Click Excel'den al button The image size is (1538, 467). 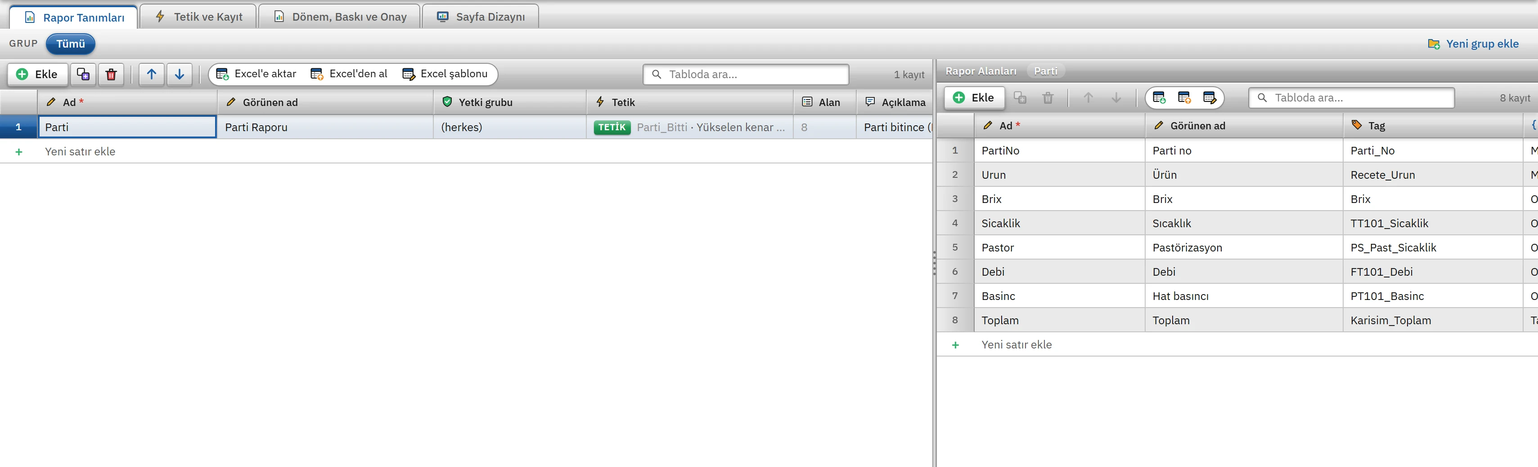point(349,74)
